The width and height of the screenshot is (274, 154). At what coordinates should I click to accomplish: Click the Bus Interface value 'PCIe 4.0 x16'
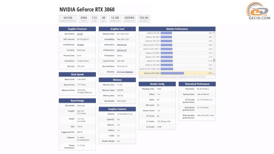click(122, 66)
